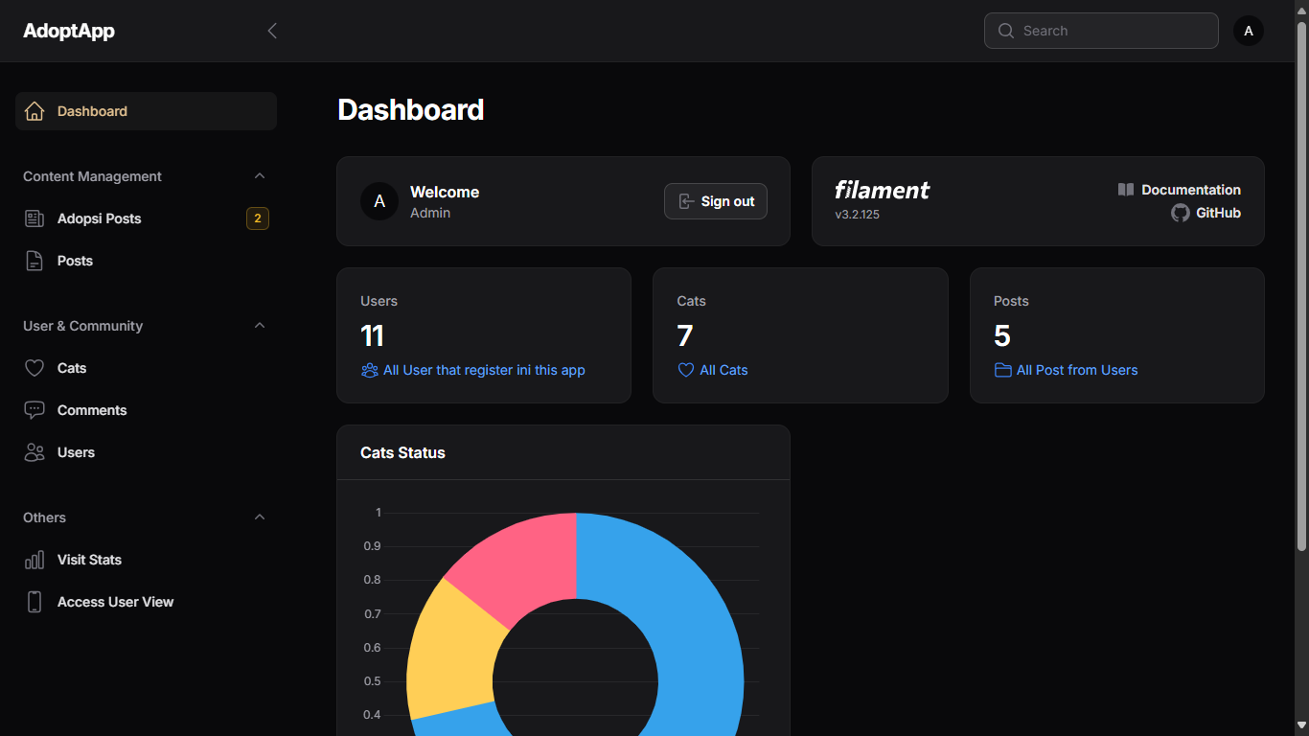
Task: Toggle the sidebar with the back chevron
Action: coord(272,30)
